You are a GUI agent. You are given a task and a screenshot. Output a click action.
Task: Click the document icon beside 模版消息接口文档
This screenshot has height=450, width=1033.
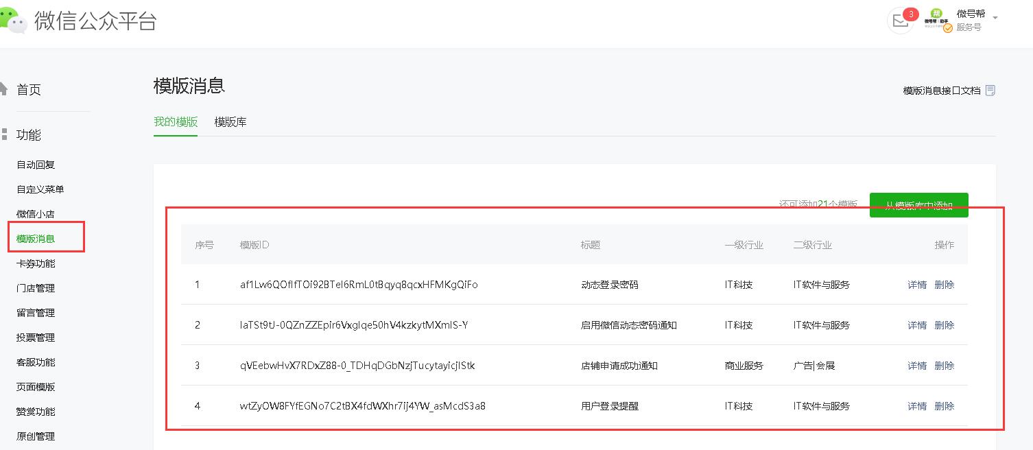[x=990, y=91]
